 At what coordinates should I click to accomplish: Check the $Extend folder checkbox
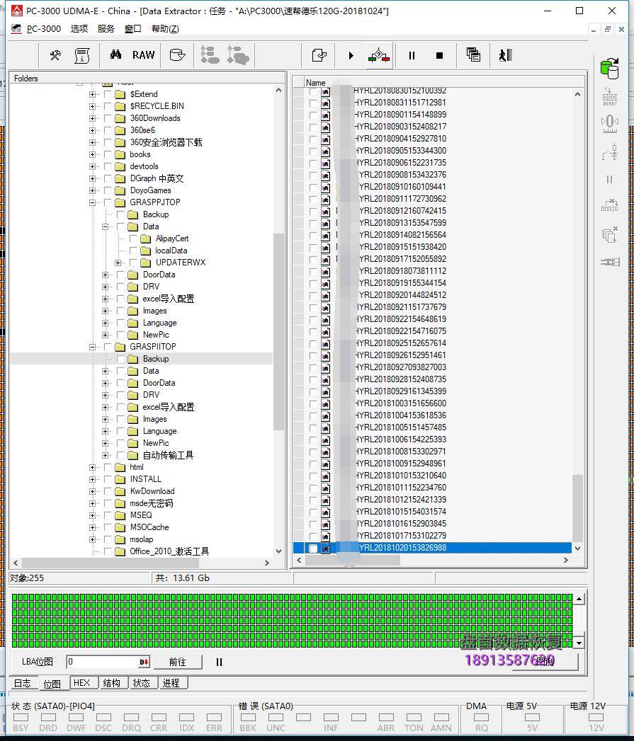pyautogui.click(x=108, y=94)
